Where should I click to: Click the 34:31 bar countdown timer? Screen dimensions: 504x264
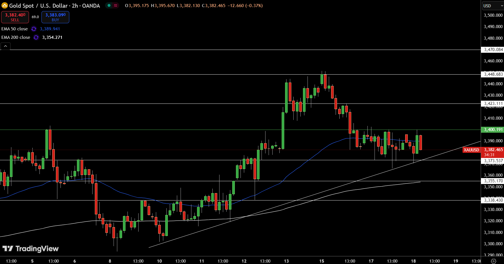[x=489, y=155]
